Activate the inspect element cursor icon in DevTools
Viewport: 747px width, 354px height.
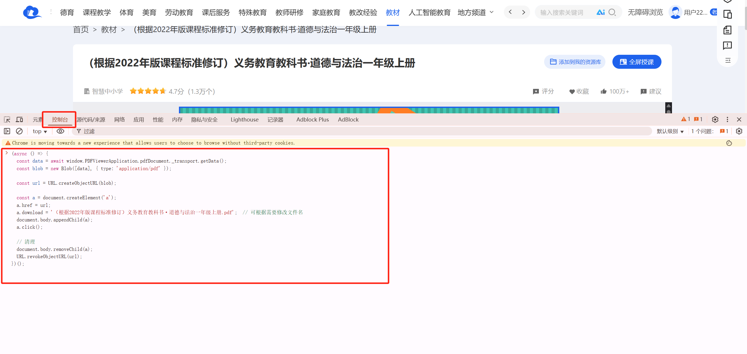coord(6,119)
